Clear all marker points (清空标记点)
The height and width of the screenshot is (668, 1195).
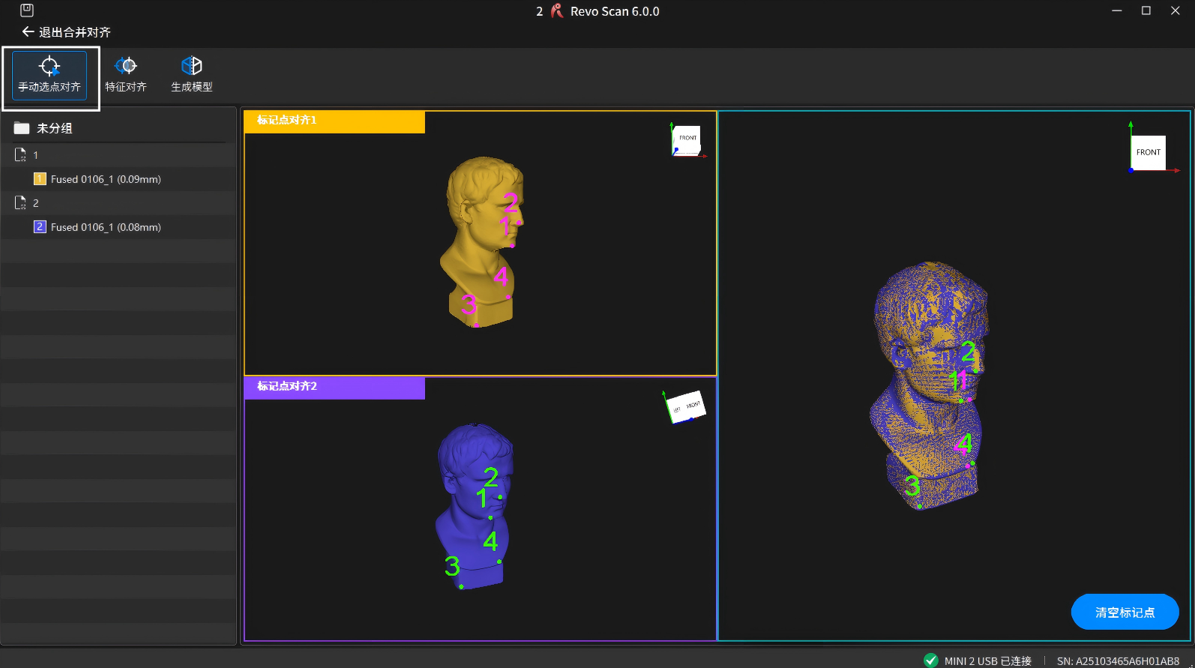tap(1125, 613)
